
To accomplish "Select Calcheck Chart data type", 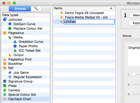I will [26, 99].
